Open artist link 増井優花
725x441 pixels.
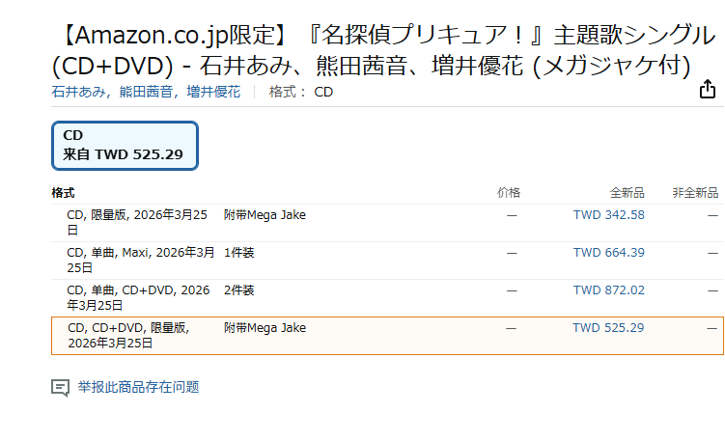point(213,92)
